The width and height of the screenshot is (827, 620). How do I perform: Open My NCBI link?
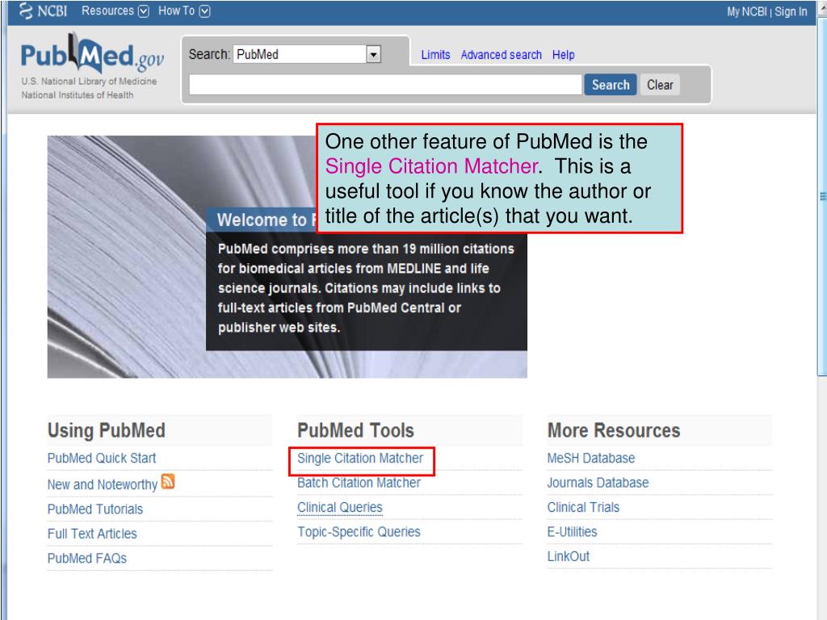(747, 11)
